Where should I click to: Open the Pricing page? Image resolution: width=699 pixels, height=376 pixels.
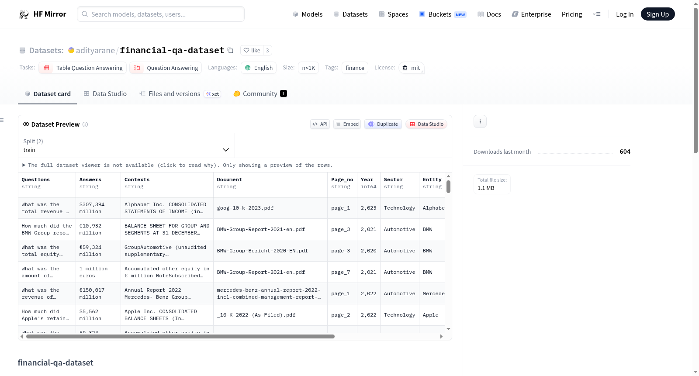pos(572,14)
